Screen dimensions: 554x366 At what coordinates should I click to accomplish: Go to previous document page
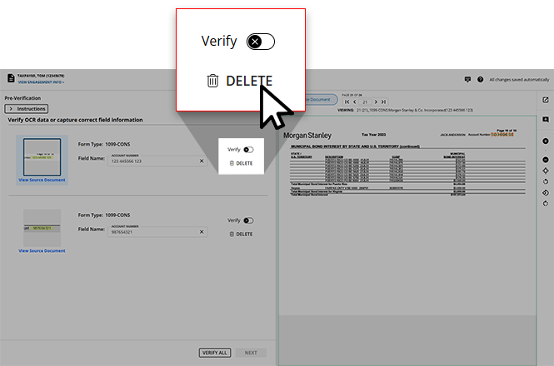coord(354,102)
